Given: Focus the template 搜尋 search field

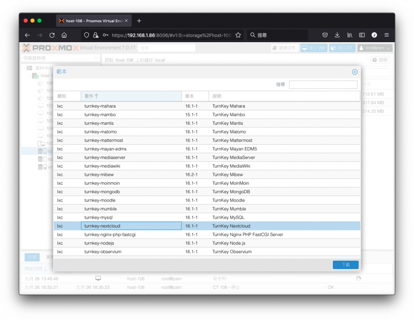Looking at the screenshot, I should pyautogui.click(x=323, y=85).
